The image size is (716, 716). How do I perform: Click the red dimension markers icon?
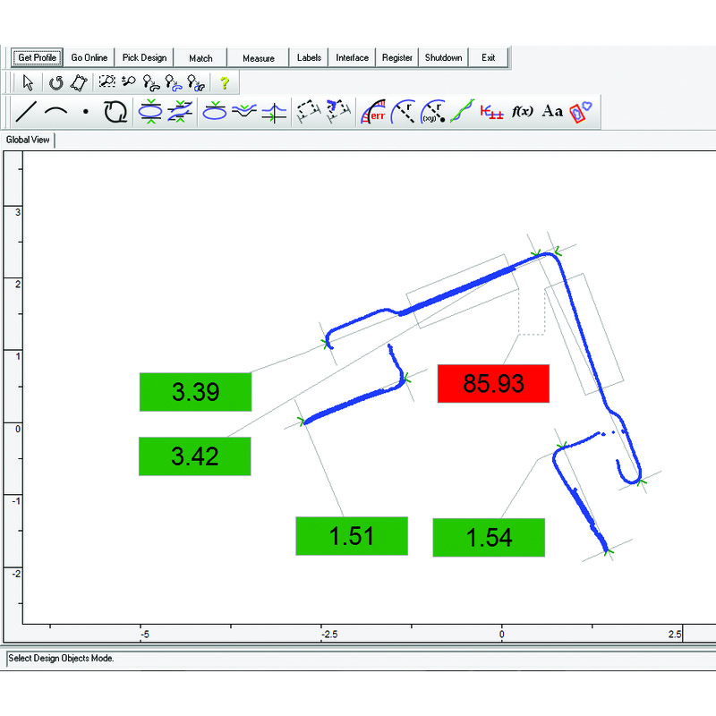[491, 112]
